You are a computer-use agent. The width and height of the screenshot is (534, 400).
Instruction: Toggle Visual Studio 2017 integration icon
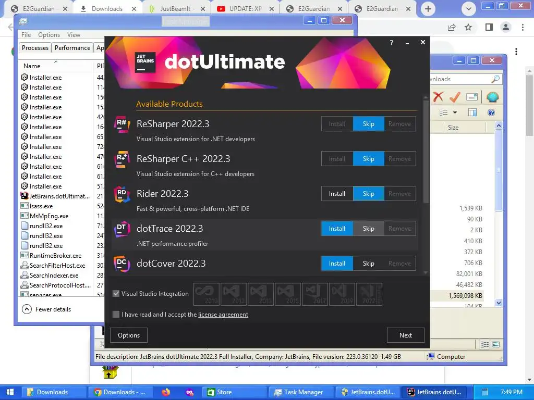pyautogui.click(x=315, y=294)
